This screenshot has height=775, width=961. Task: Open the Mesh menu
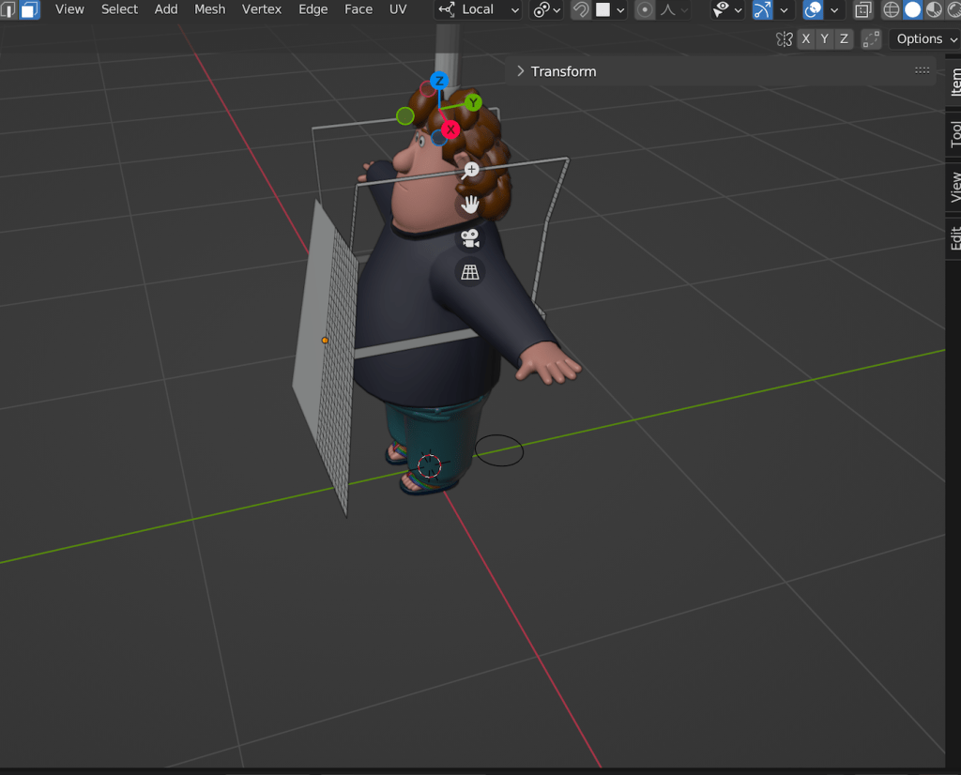(209, 9)
